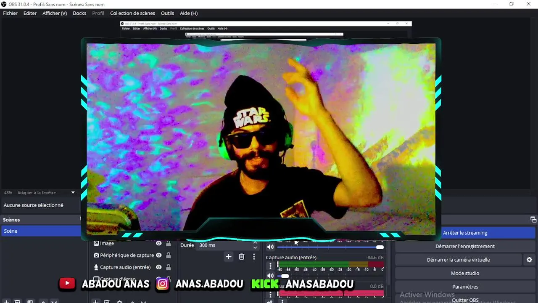This screenshot has width=538, height=303.
Task: Open the Afficher (V) menu
Action: pyautogui.click(x=55, y=13)
